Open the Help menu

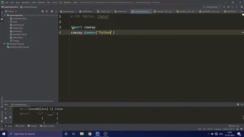(75, 3)
